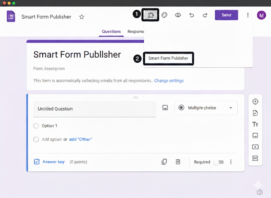Click the Preview eye icon
Viewport: 271px width, 198px height.
[178, 15]
